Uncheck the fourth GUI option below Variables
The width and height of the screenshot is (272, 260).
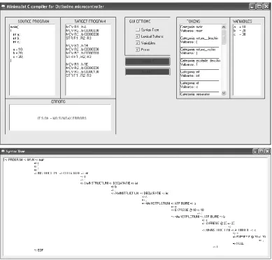coord(138,50)
